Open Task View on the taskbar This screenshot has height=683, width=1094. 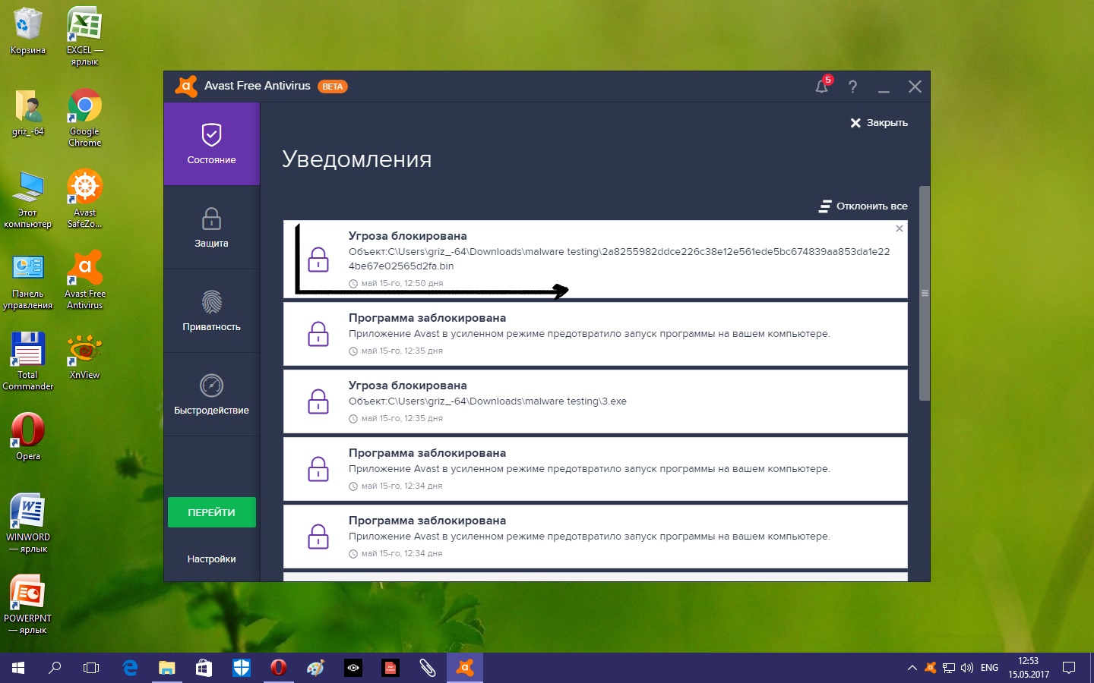pos(91,668)
